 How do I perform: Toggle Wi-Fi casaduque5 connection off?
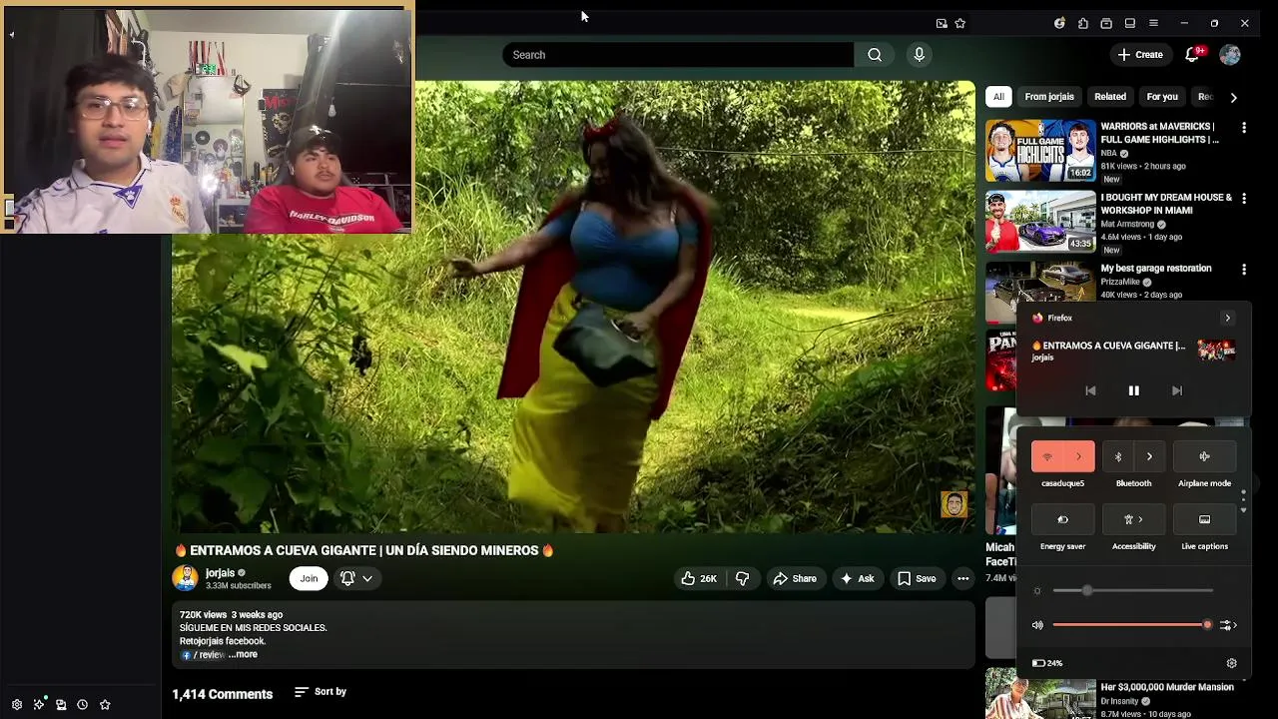(x=1047, y=456)
